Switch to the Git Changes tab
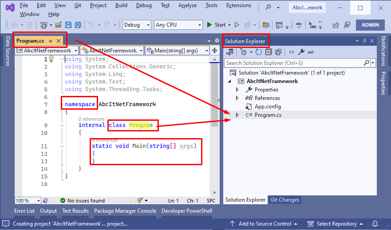391x230 pixels. point(285,200)
